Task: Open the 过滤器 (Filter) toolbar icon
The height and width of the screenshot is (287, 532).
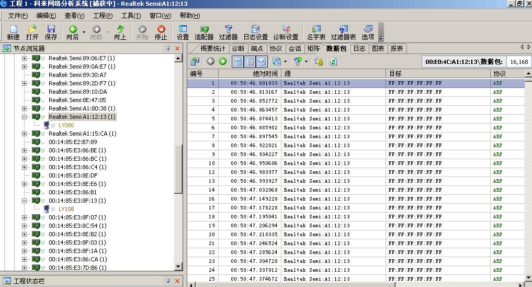Action: (228, 32)
